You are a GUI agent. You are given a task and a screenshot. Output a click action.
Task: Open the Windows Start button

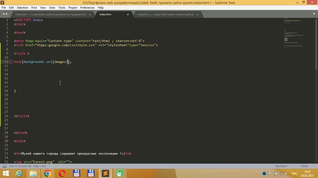(5, 174)
